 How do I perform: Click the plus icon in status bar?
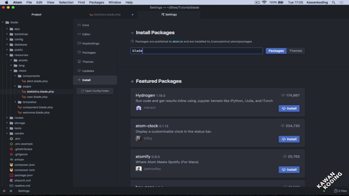pos(4,191)
